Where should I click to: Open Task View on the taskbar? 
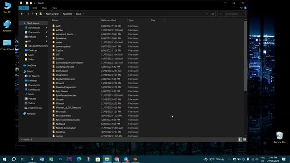click(x=23, y=159)
